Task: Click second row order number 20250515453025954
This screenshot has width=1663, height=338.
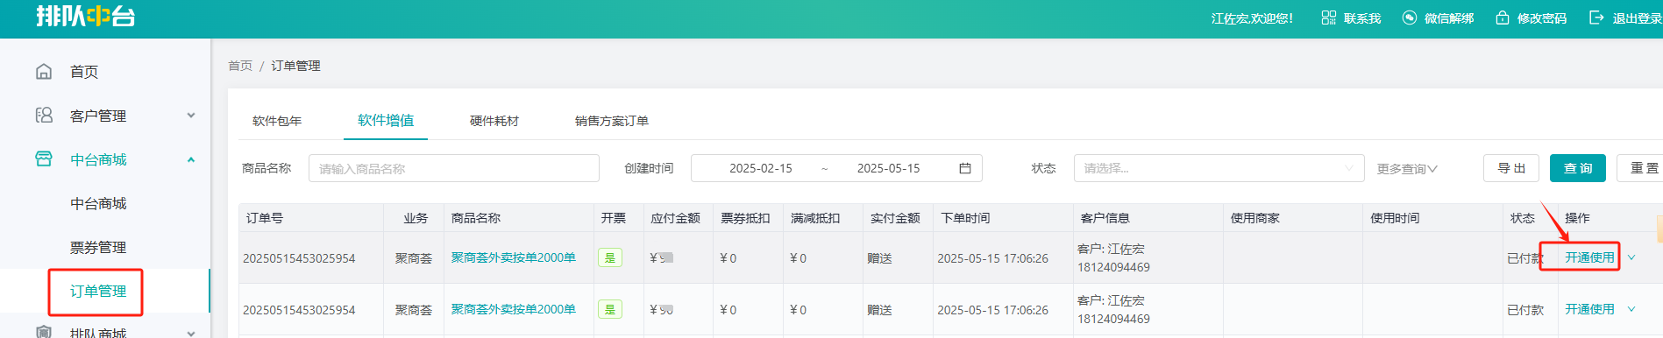Action: [x=299, y=310]
